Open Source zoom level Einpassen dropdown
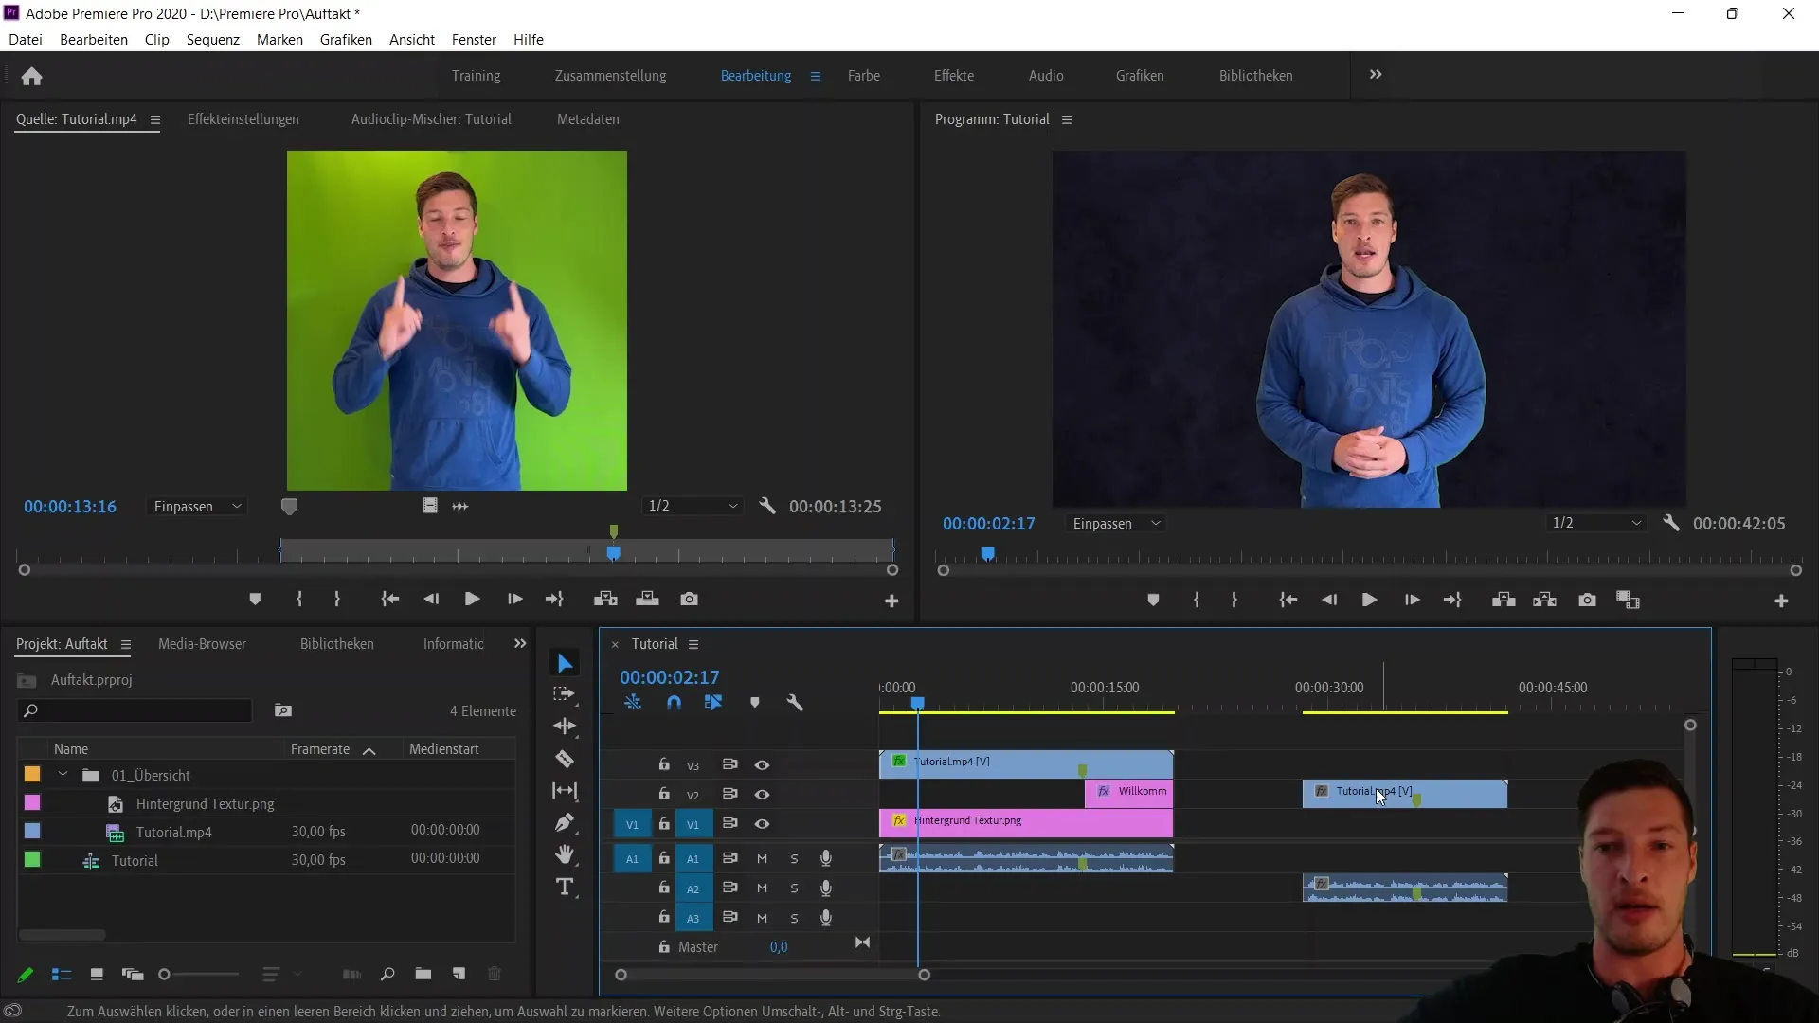This screenshot has height=1023, width=1819. pos(198,506)
